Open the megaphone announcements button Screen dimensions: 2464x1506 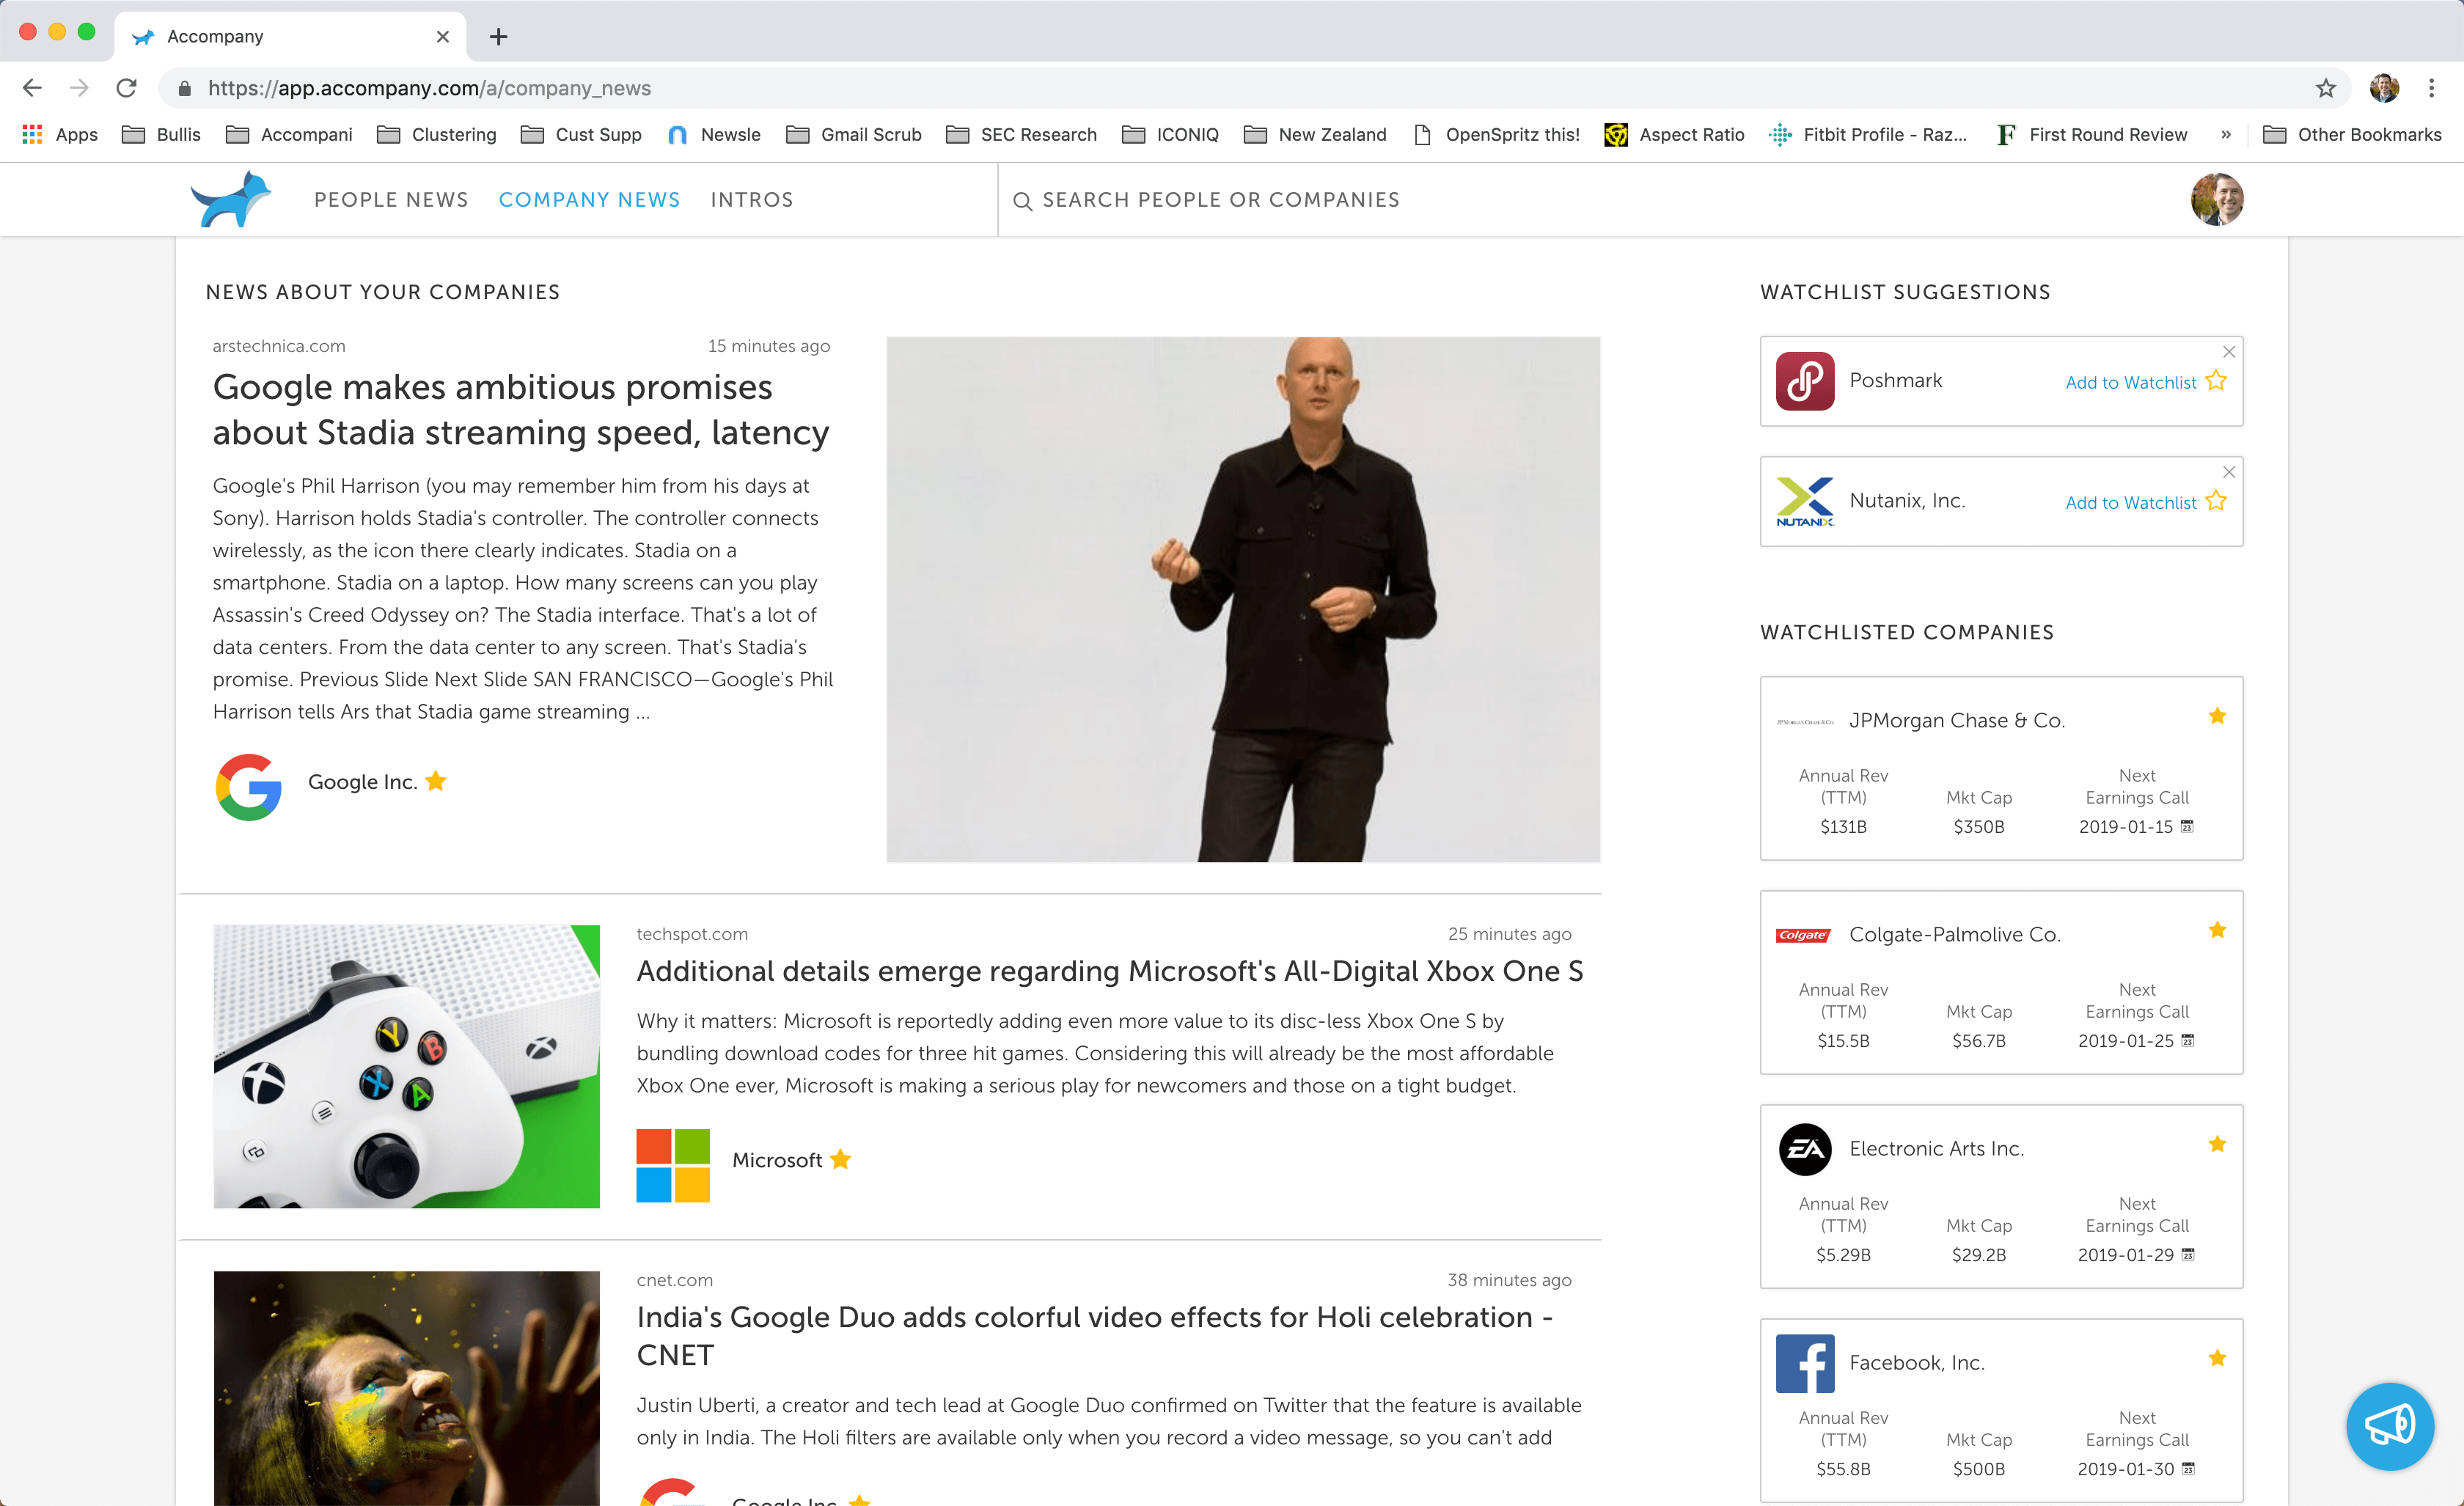tap(2389, 1426)
